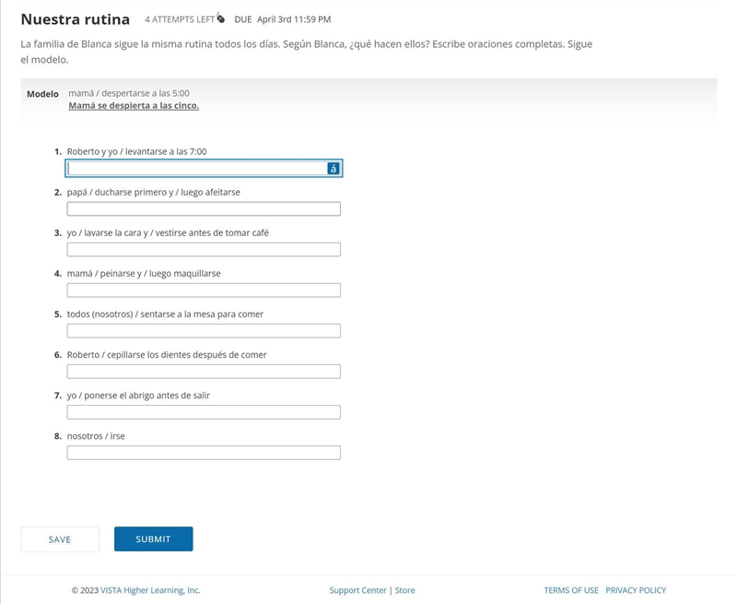Submit the Nuestra rutina activity
737x604 pixels.
coord(153,539)
